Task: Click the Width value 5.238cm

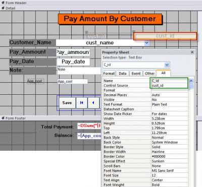Action: [x=169, y=118]
